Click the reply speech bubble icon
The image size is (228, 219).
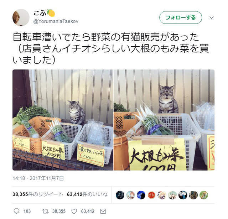point(16,211)
